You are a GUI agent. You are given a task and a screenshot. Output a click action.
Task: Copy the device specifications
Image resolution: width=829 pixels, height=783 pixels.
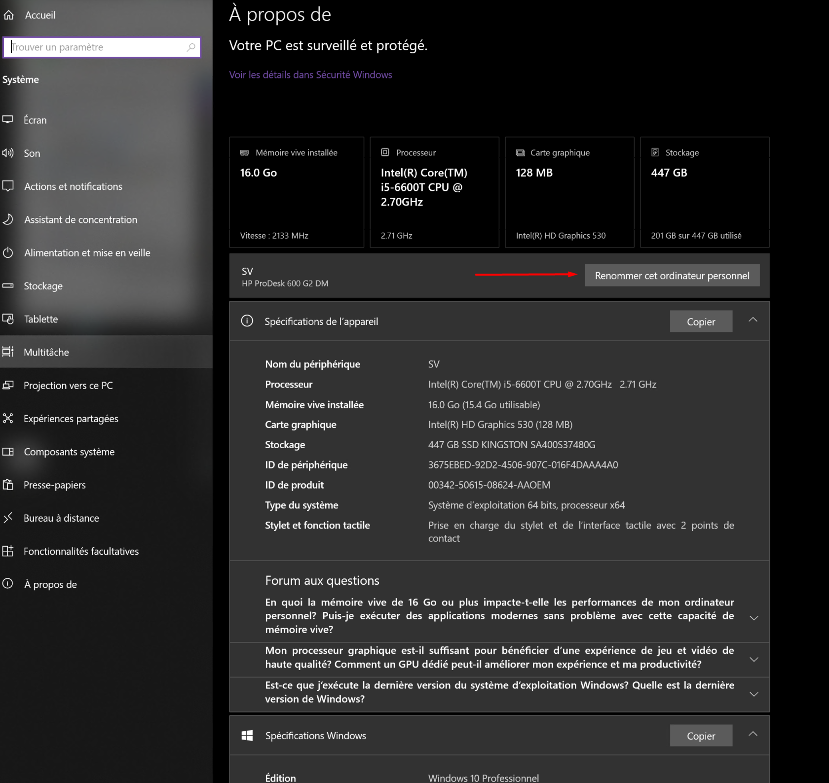pyautogui.click(x=701, y=321)
